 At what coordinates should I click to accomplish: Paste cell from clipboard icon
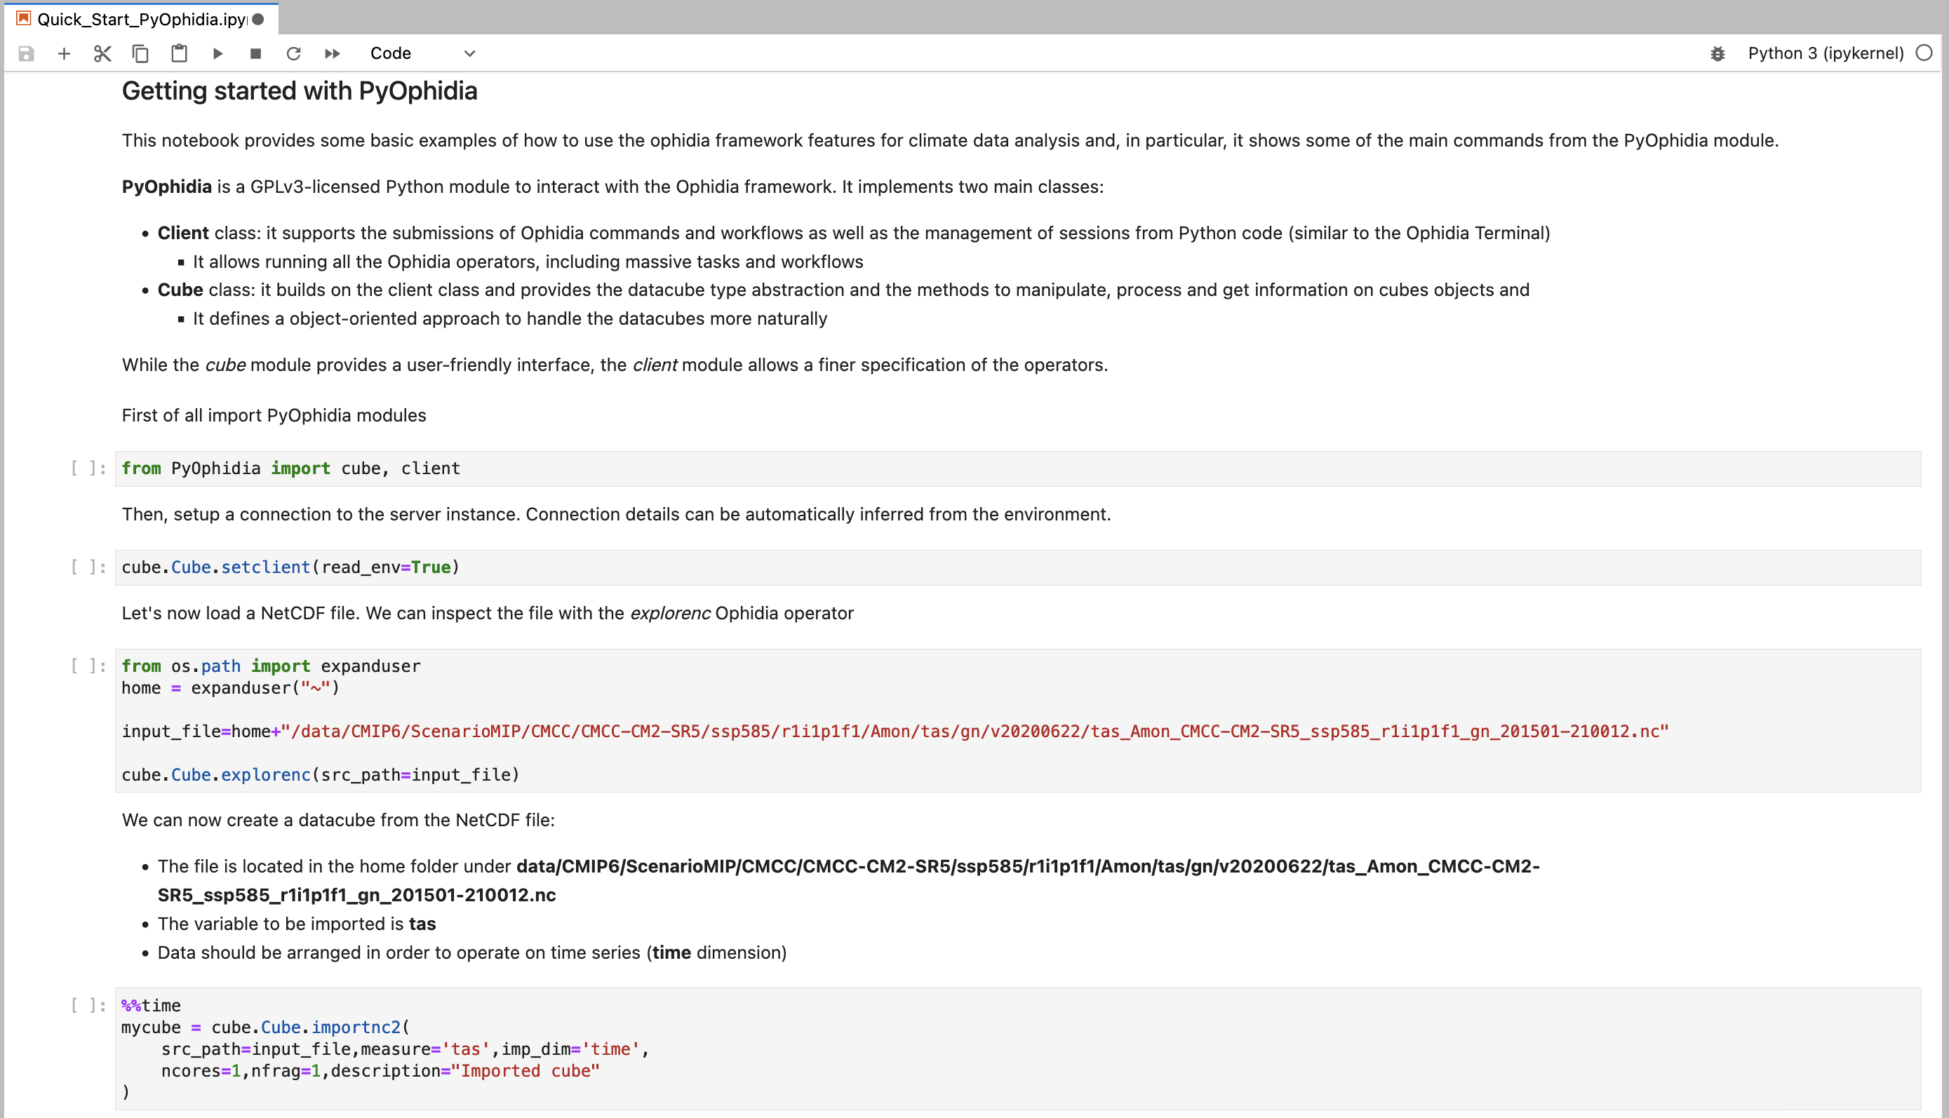(179, 54)
